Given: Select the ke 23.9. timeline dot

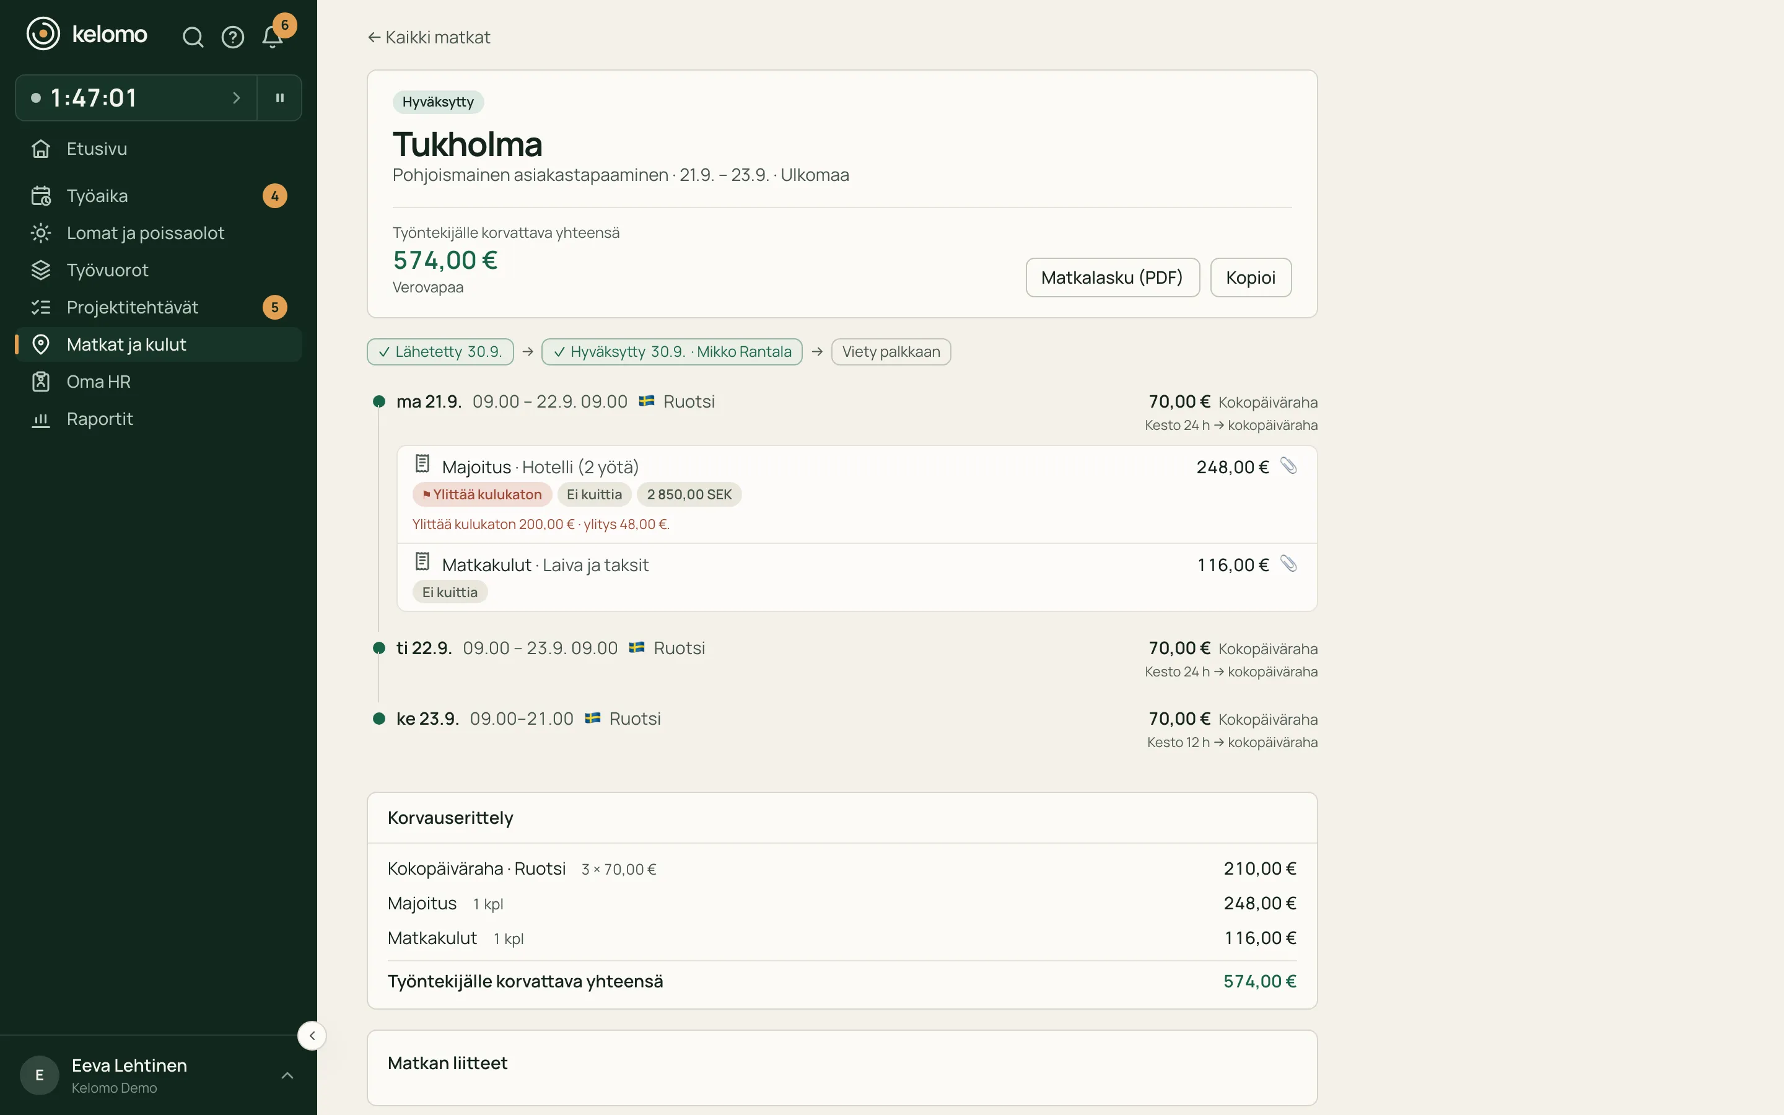Looking at the screenshot, I should click(379, 719).
